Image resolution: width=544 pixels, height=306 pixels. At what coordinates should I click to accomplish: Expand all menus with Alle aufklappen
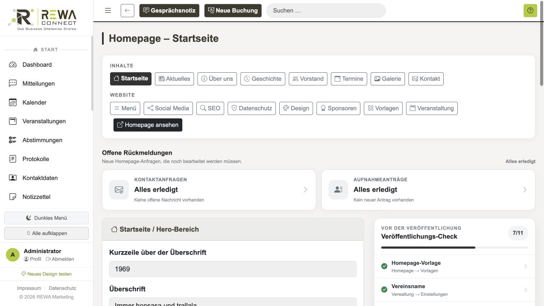pos(46,233)
